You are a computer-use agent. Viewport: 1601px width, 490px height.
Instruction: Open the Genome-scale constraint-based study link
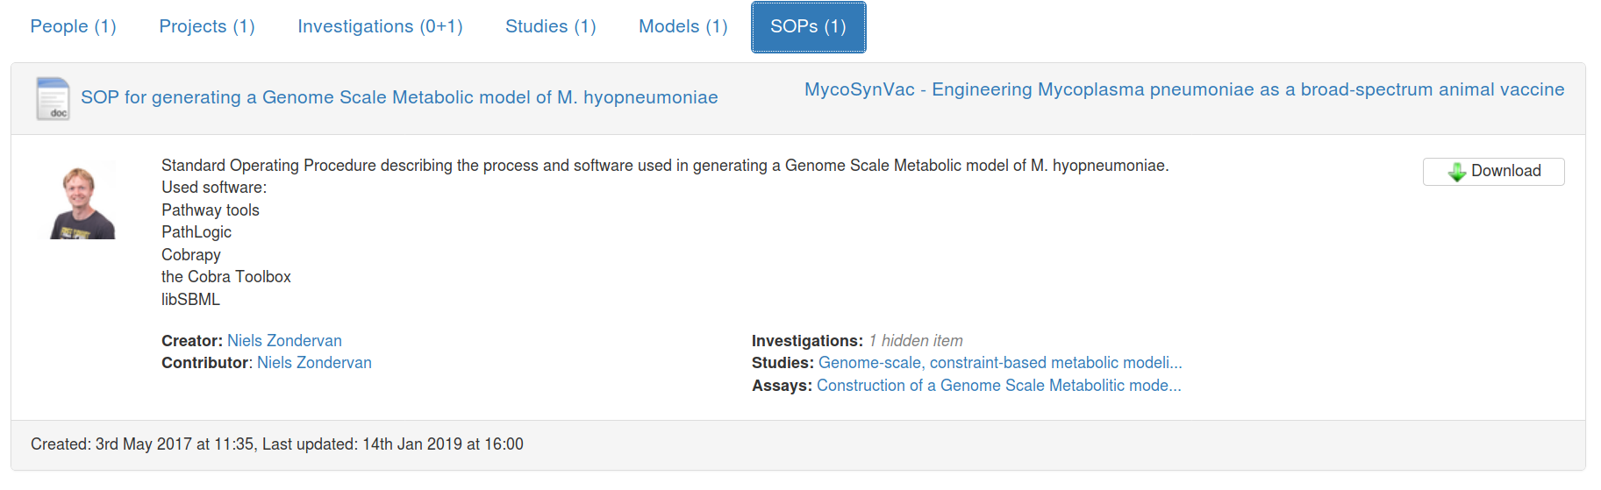999,363
